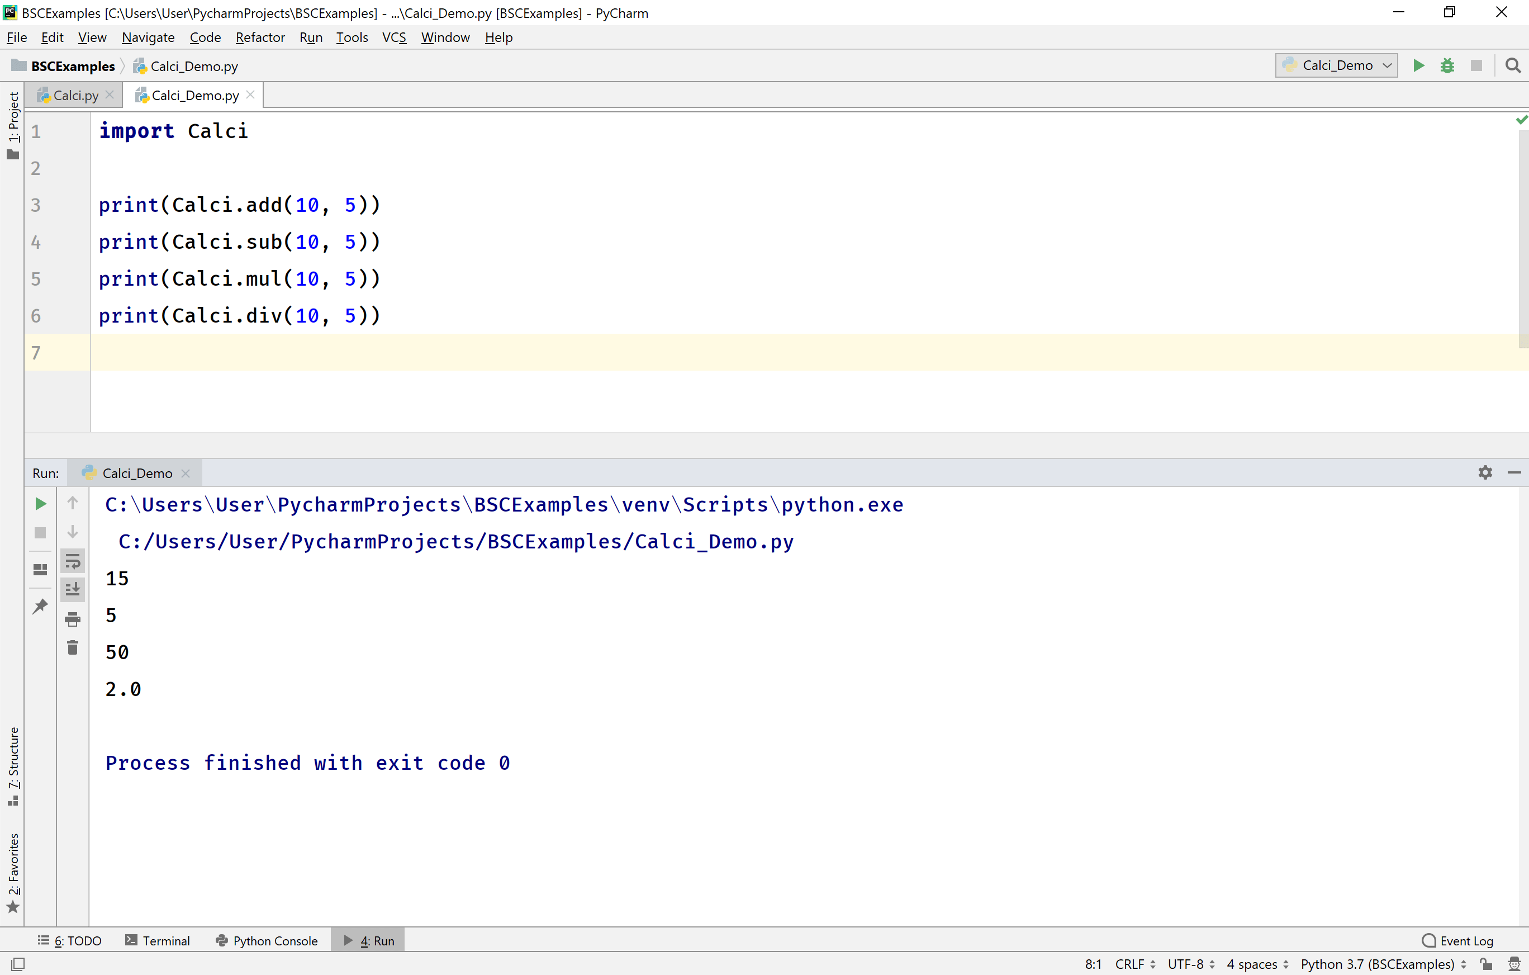The width and height of the screenshot is (1529, 975).
Task: Pin the Run tool window
Action: point(40,607)
